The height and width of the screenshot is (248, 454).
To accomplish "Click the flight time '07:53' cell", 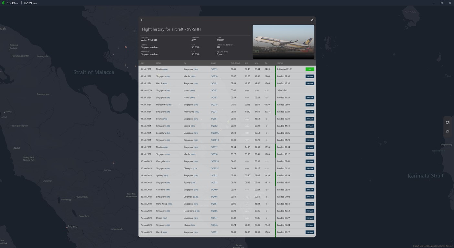I will tap(233, 176).
